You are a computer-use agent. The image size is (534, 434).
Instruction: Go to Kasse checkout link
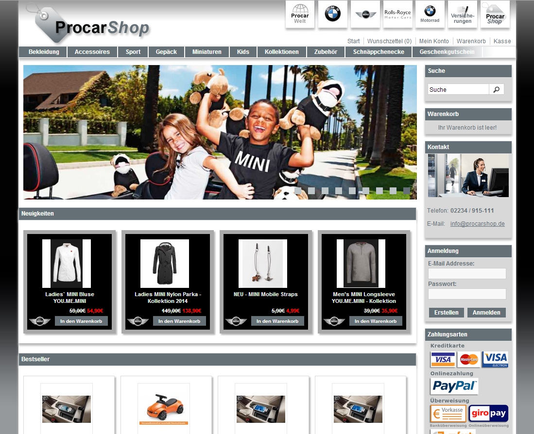502,41
